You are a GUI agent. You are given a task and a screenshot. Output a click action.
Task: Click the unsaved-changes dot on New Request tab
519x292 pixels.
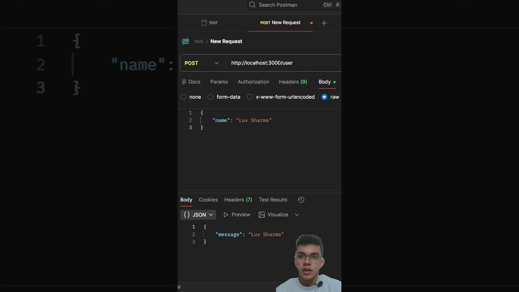311,23
